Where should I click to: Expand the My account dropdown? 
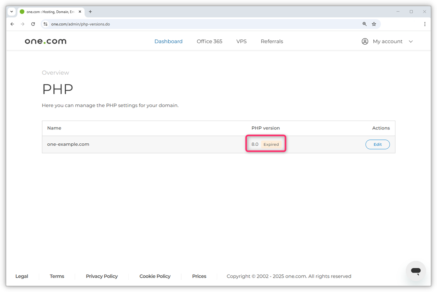[x=411, y=41]
